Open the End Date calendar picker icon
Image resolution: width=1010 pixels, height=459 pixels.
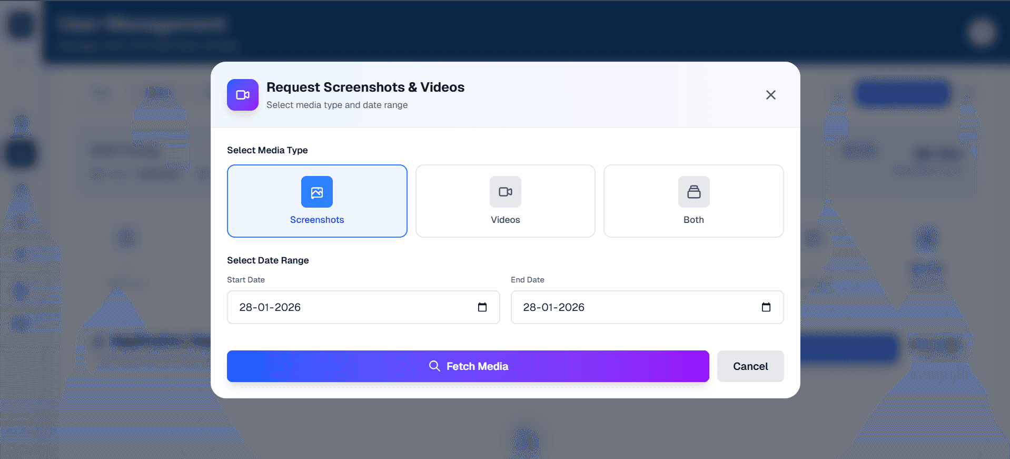[766, 307]
